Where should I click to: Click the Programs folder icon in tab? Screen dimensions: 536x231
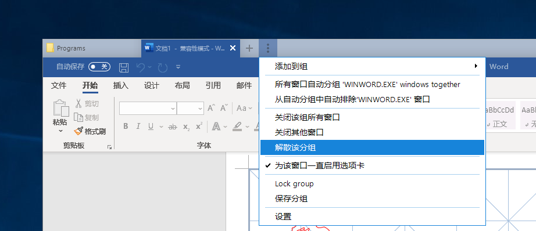[50, 48]
